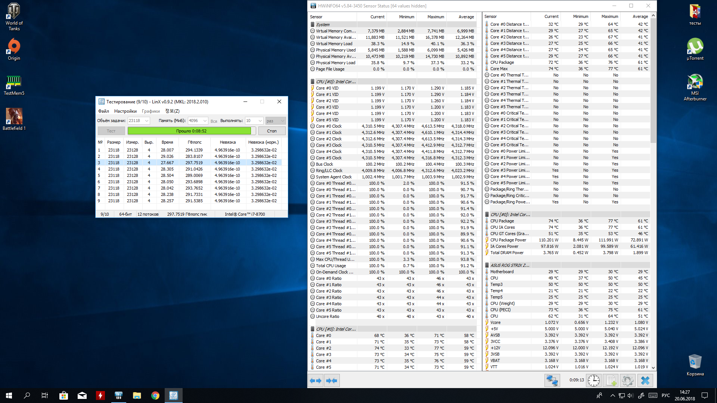717x403 pixels.
Task: Open the Выполнять count dropdown
Action: (260, 121)
